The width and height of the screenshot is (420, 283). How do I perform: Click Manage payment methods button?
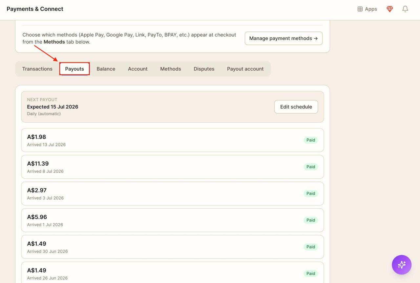coord(283,38)
